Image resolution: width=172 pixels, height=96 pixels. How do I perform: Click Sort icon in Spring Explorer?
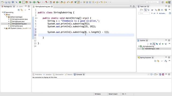point(166,61)
